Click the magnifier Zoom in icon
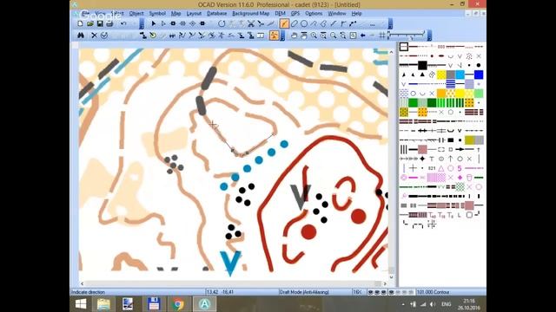Screen dimensions: 556x312 coord(314,36)
